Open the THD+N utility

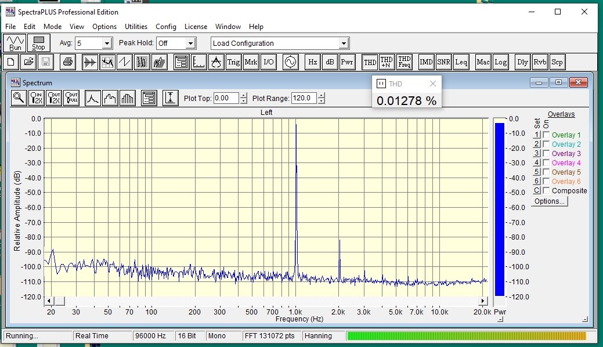[x=387, y=62]
